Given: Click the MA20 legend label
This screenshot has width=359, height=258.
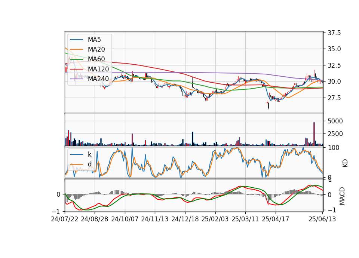Looking at the screenshot, I should pyautogui.click(x=96, y=49).
